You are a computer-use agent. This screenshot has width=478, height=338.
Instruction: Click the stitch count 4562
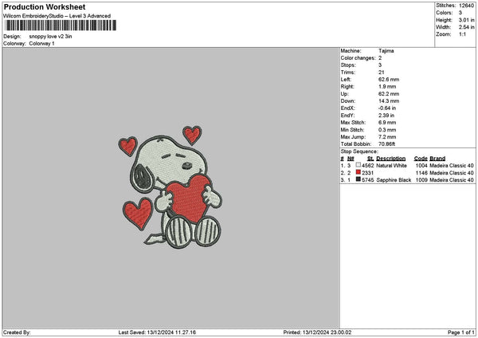point(367,166)
